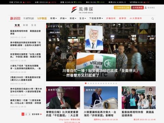Click the 新新聞 logo in the navigation bar
164x123 pixels.
tap(15, 18)
